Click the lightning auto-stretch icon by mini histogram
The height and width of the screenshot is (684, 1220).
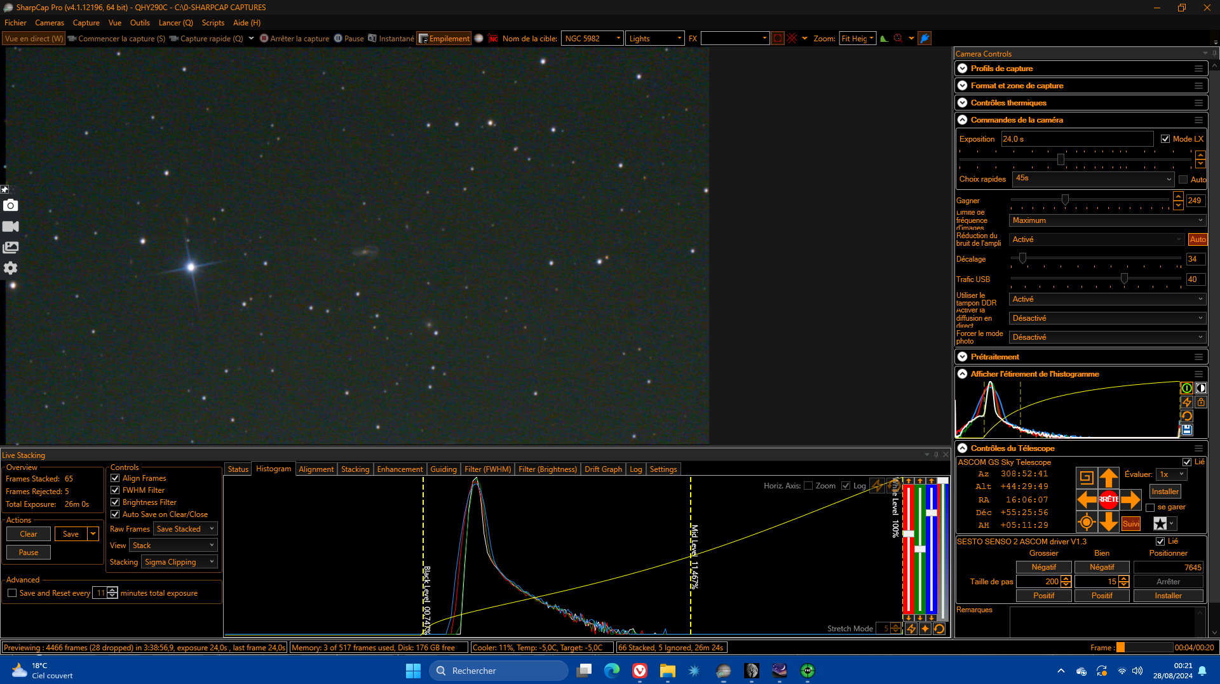[x=1186, y=402]
